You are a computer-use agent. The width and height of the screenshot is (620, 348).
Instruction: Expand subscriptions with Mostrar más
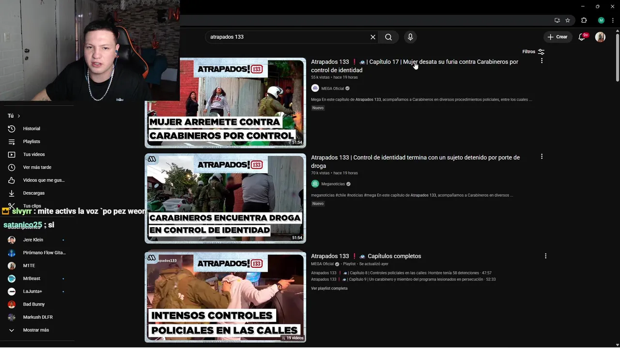click(37, 330)
